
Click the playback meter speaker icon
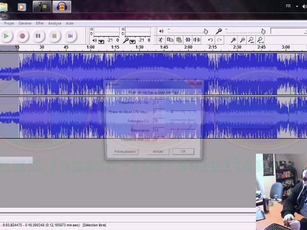95,41
